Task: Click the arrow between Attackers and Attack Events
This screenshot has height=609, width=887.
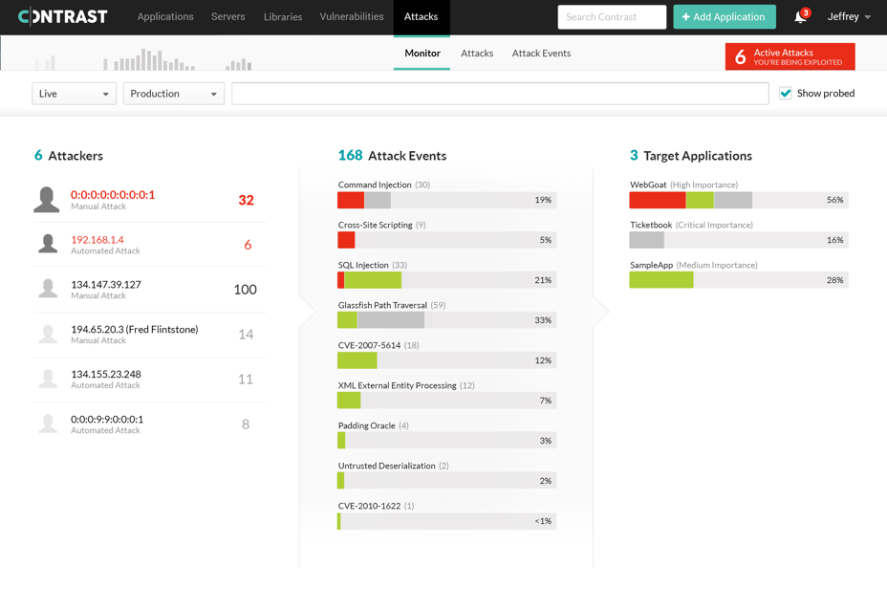Action: click(x=306, y=311)
